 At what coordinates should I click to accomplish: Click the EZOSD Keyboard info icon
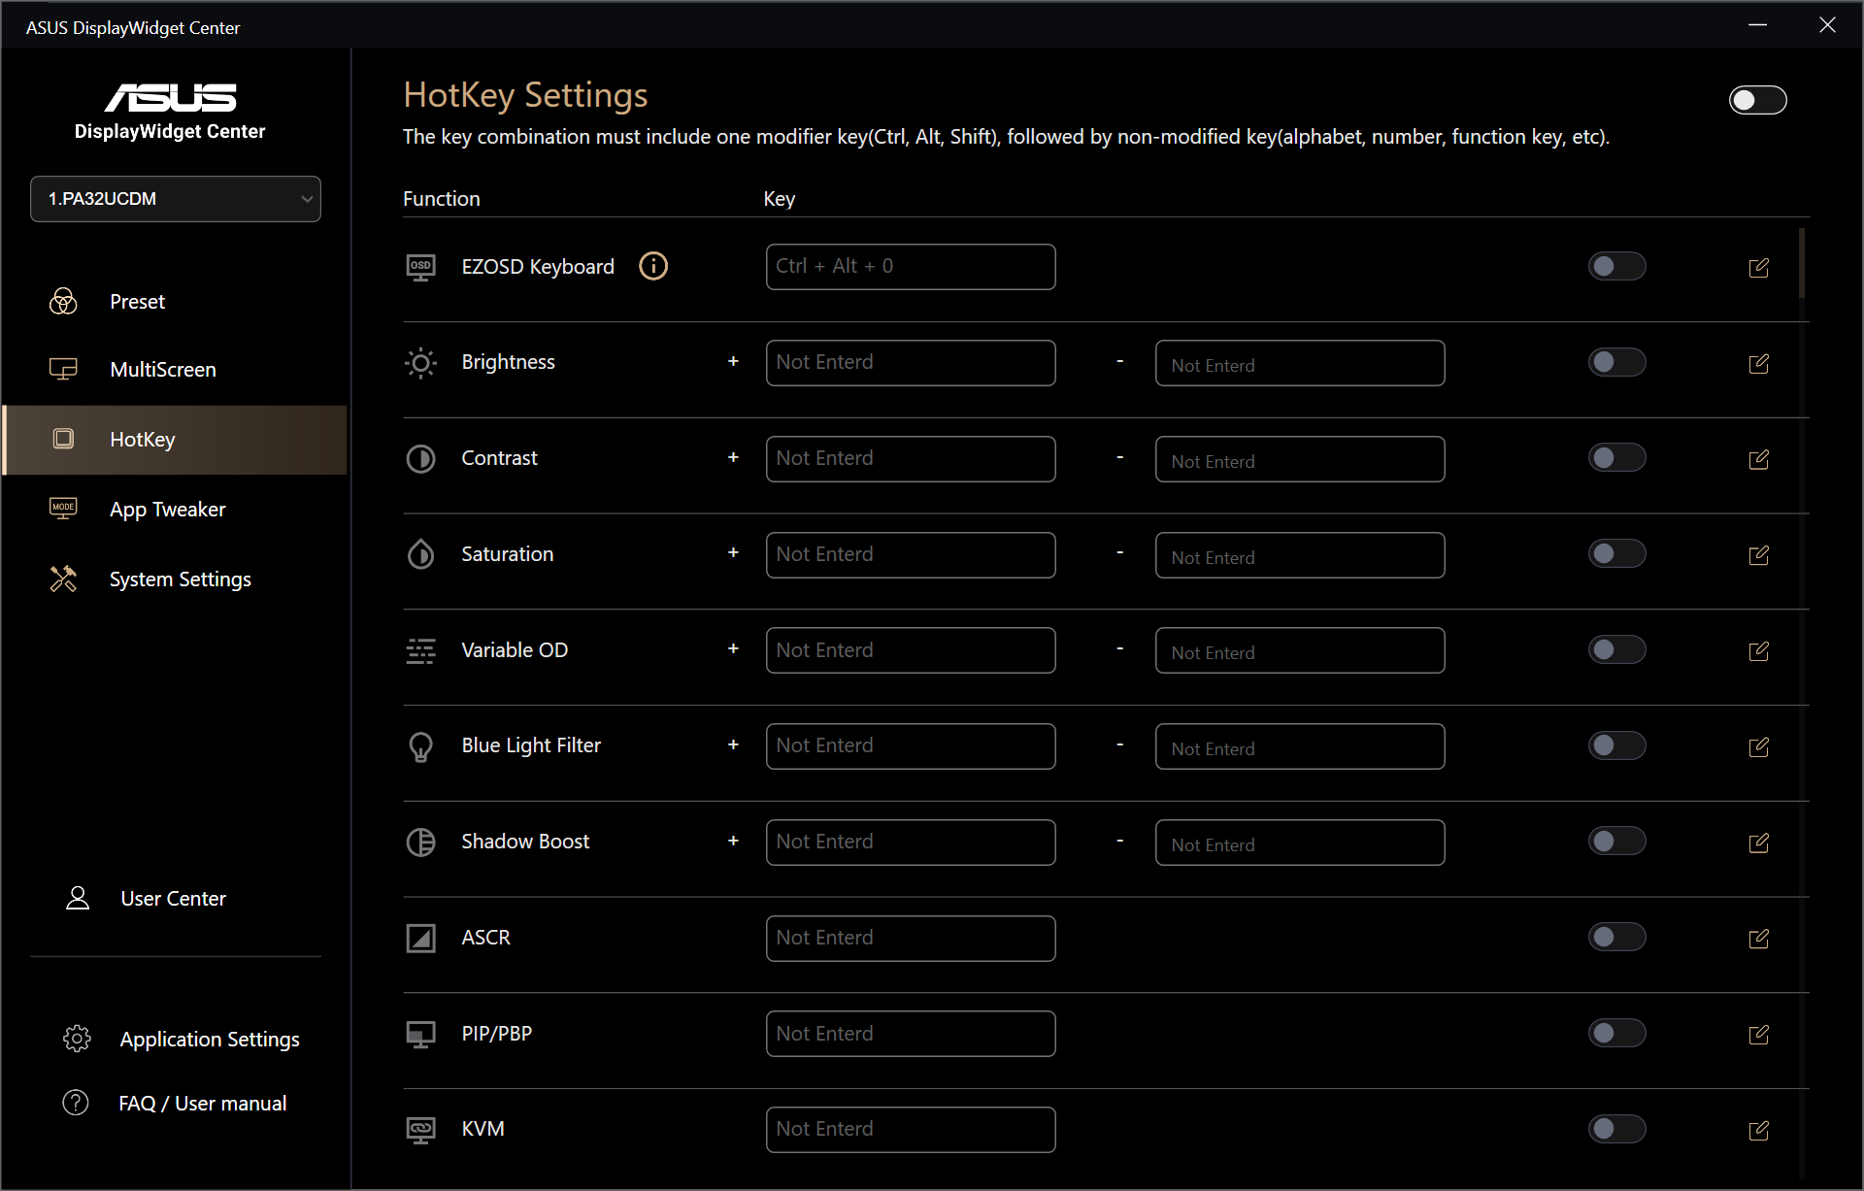(x=653, y=266)
